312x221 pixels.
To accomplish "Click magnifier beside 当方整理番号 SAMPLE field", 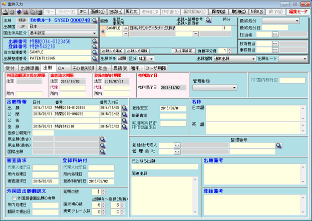I will click(x=95, y=52).
